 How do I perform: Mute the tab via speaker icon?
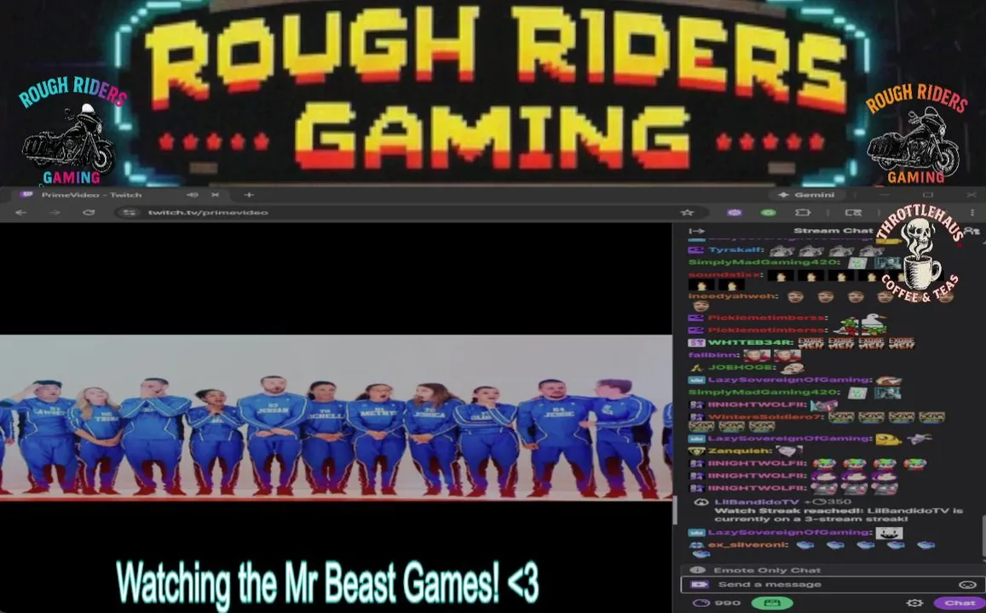(193, 195)
